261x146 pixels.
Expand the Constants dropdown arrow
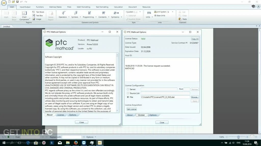(x=109, y=17)
